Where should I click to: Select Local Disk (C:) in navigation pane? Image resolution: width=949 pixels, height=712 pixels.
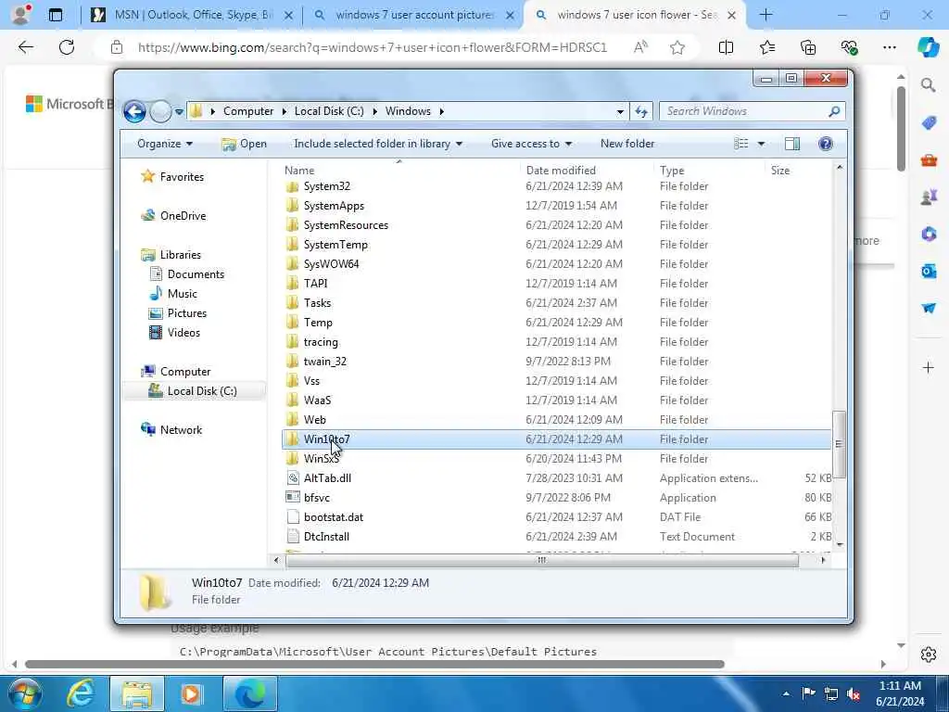click(x=193, y=391)
